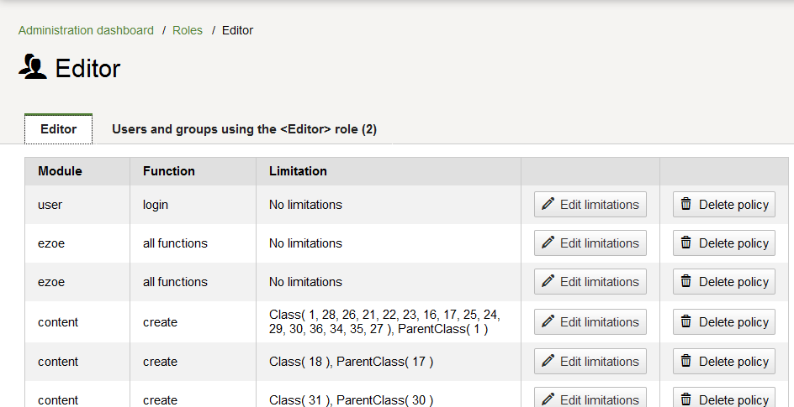
Task: Open the Users and groups using Editor role tab
Action: point(244,129)
